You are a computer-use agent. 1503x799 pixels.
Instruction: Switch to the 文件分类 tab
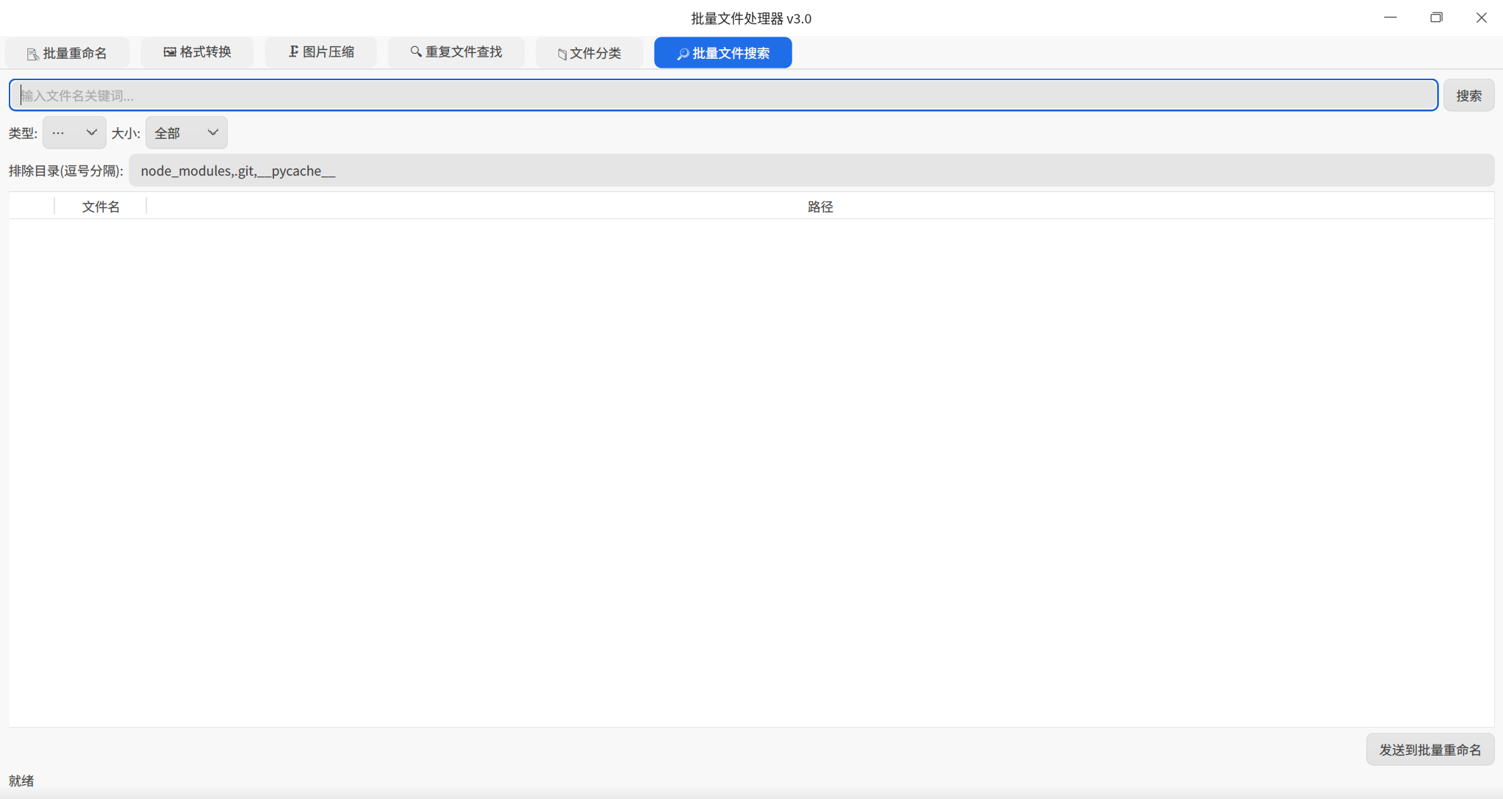(x=589, y=53)
